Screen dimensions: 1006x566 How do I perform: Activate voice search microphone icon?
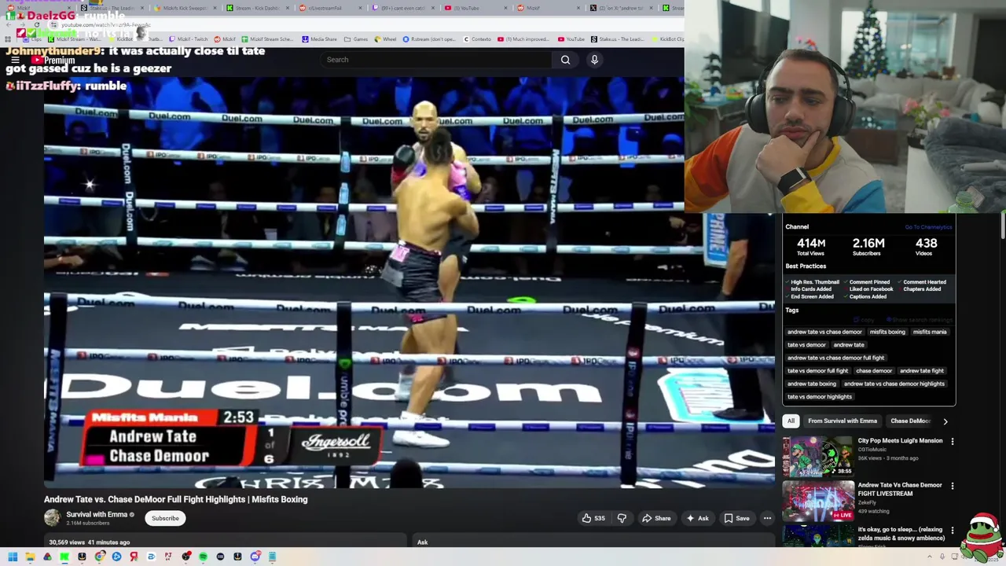594,60
